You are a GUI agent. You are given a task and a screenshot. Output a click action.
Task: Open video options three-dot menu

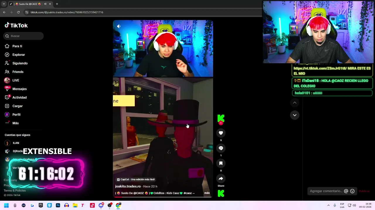point(207,26)
